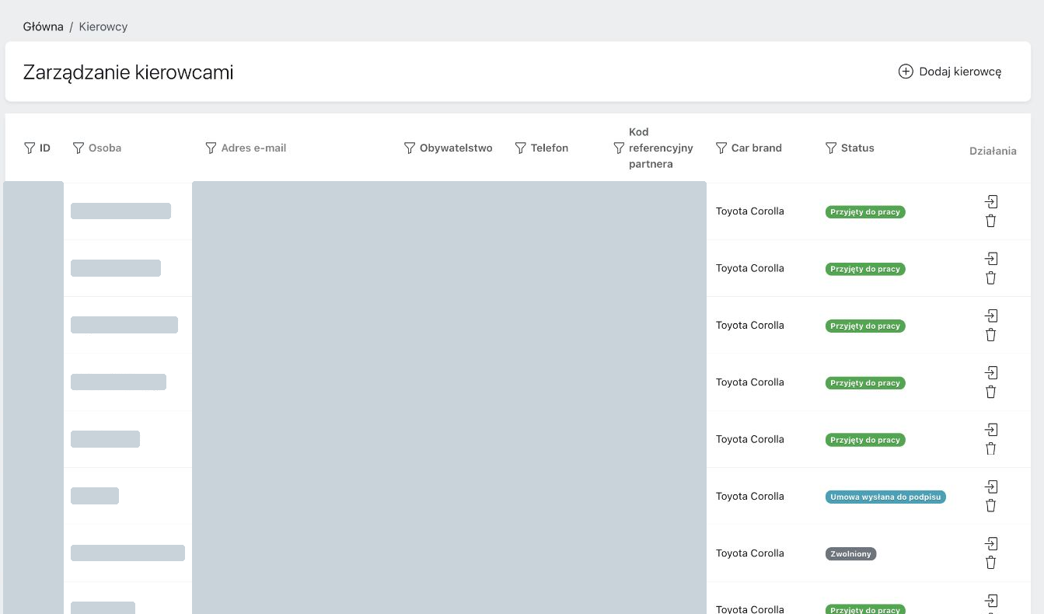Click the trash icon in the fourth driver row
The image size is (1044, 614).
pyautogui.click(x=991, y=392)
